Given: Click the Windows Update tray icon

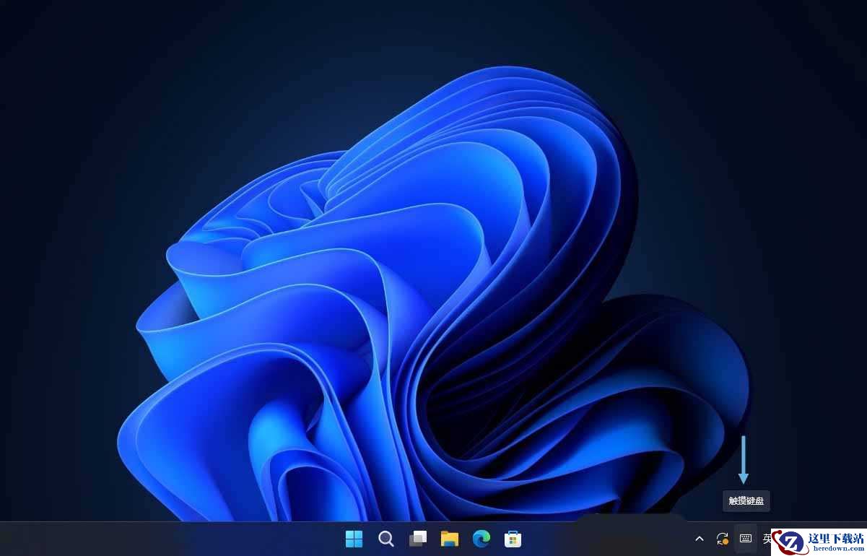Looking at the screenshot, I should coord(722,539).
